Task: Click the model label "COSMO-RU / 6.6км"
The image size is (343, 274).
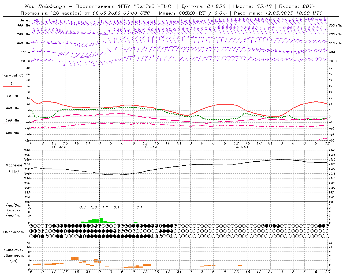Action: click(203, 13)
